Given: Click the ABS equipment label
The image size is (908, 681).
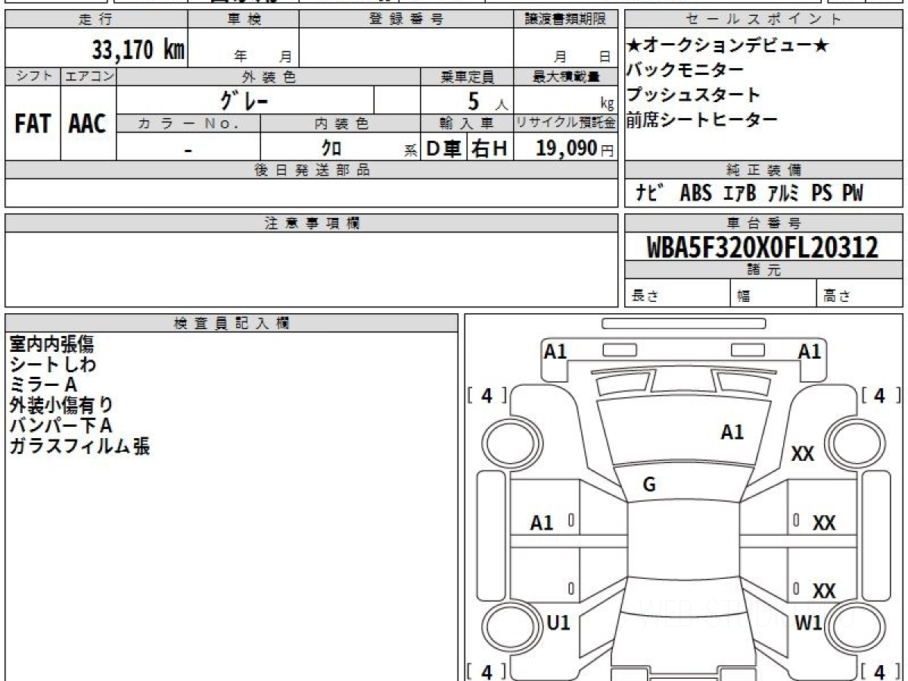Looking at the screenshot, I should tap(695, 193).
